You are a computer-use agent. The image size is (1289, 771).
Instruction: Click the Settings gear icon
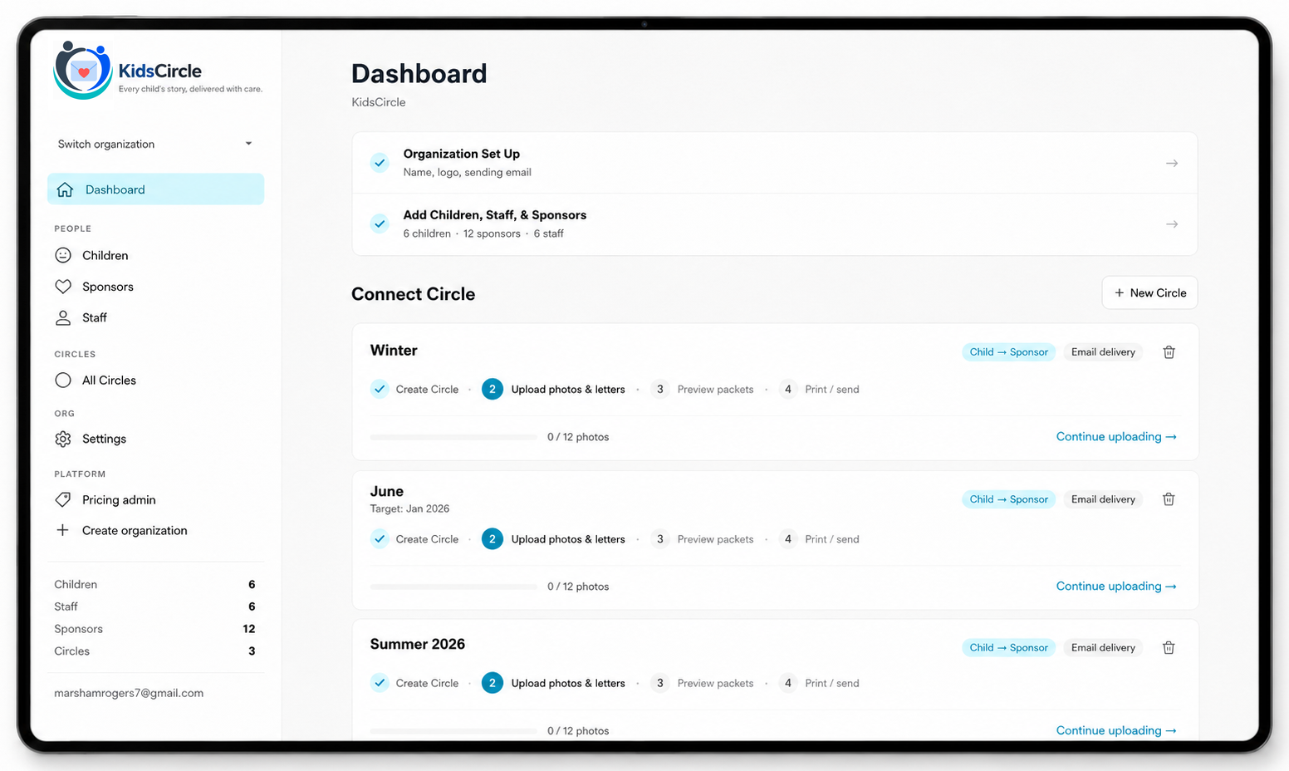click(63, 439)
